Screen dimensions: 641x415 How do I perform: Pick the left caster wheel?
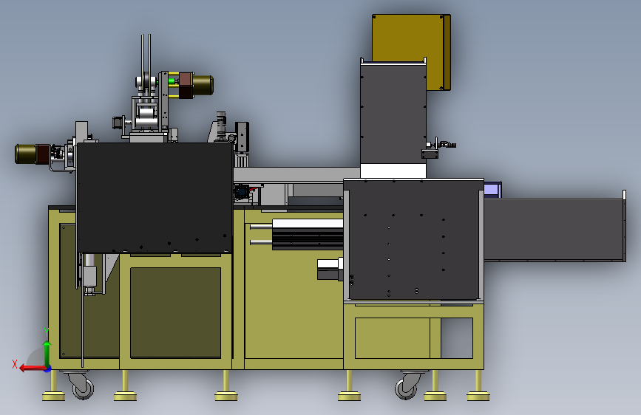pyautogui.click(x=81, y=386)
